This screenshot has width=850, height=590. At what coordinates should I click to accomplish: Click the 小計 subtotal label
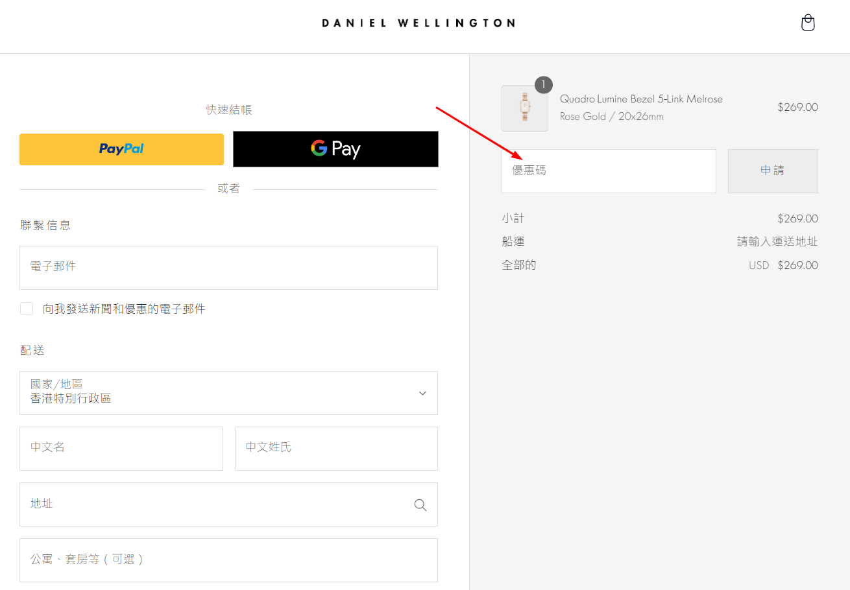(513, 218)
